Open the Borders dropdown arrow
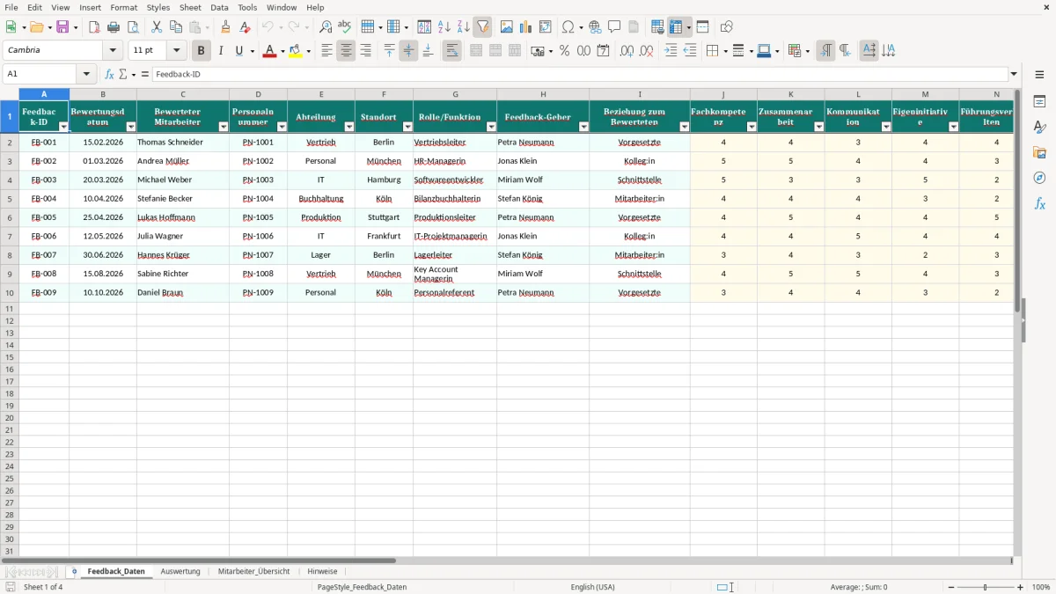The width and height of the screenshot is (1056, 594). [x=725, y=51]
